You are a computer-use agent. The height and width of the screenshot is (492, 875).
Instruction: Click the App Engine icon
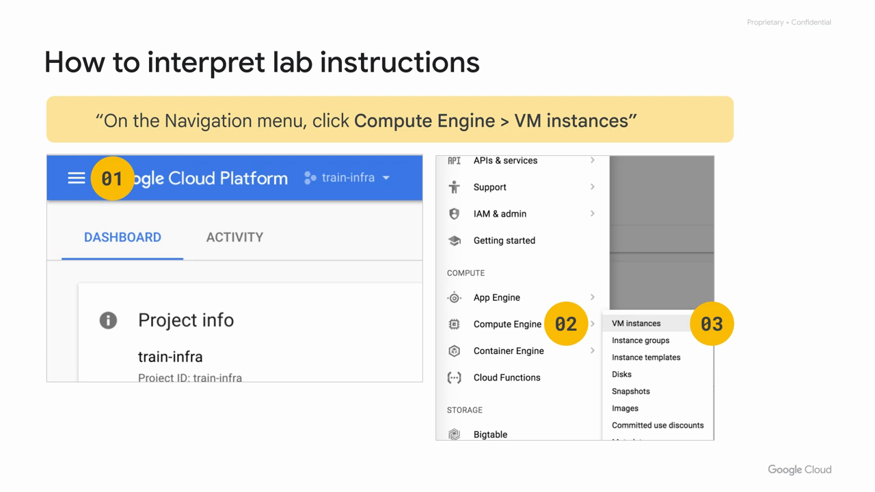point(454,297)
